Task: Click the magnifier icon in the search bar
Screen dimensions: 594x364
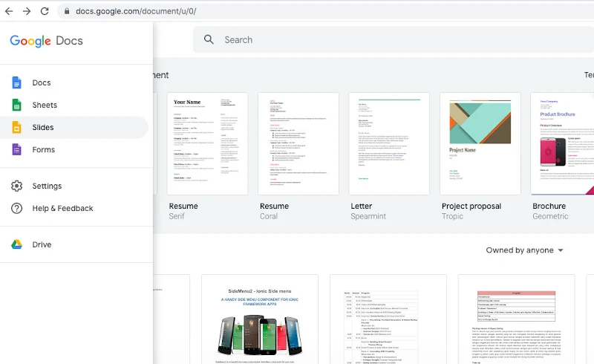Action: point(209,39)
